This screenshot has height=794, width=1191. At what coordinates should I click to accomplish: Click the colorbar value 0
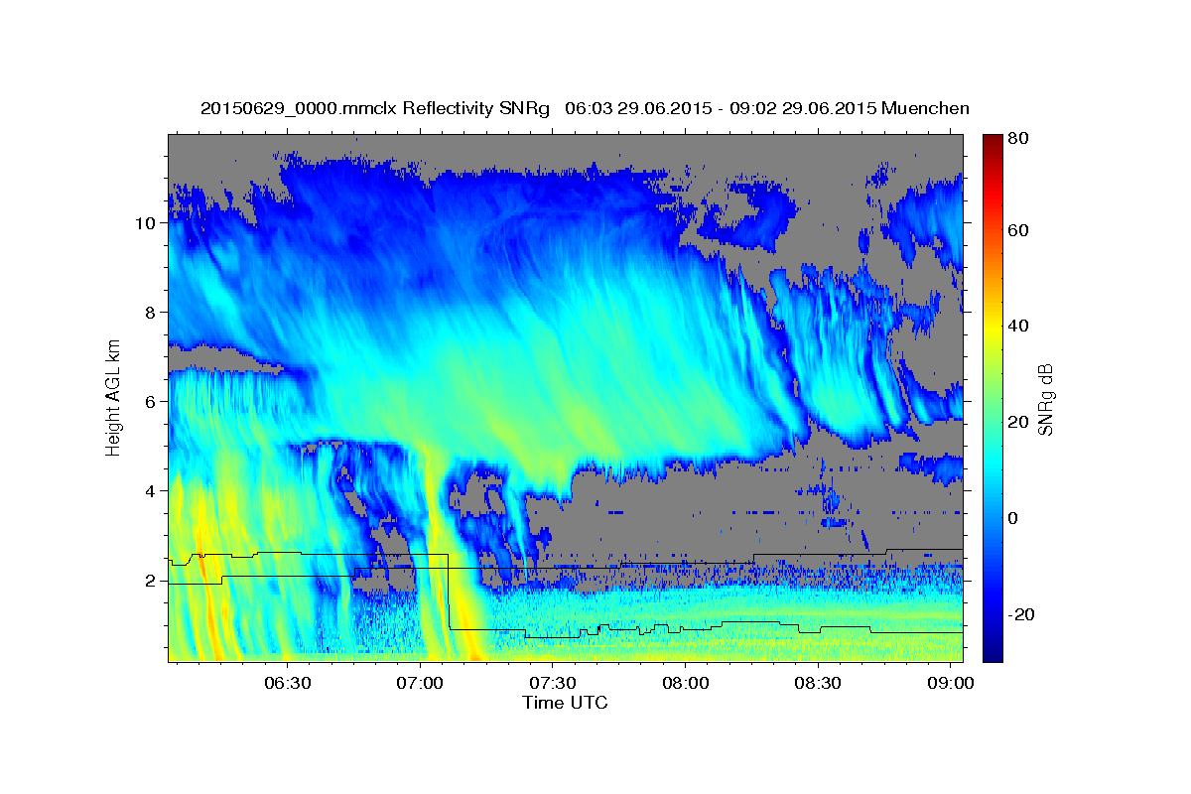[1014, 518]
